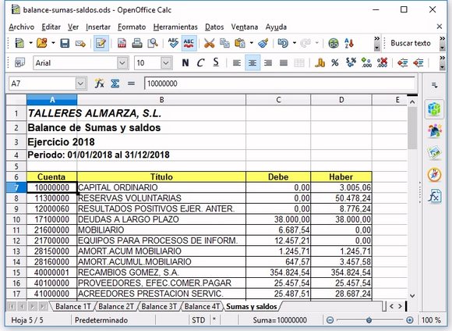
Task: Click the Sort ascending icon
Action: [349, 43]
